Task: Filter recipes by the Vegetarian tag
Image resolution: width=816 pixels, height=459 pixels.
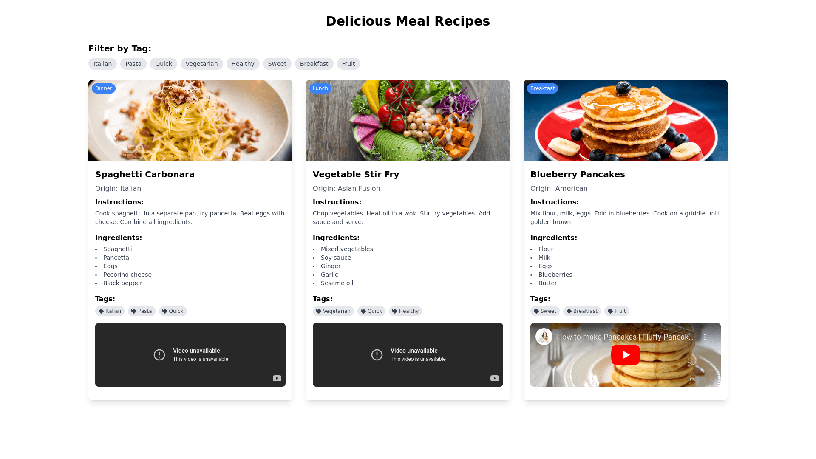Action: coord(201,64)
